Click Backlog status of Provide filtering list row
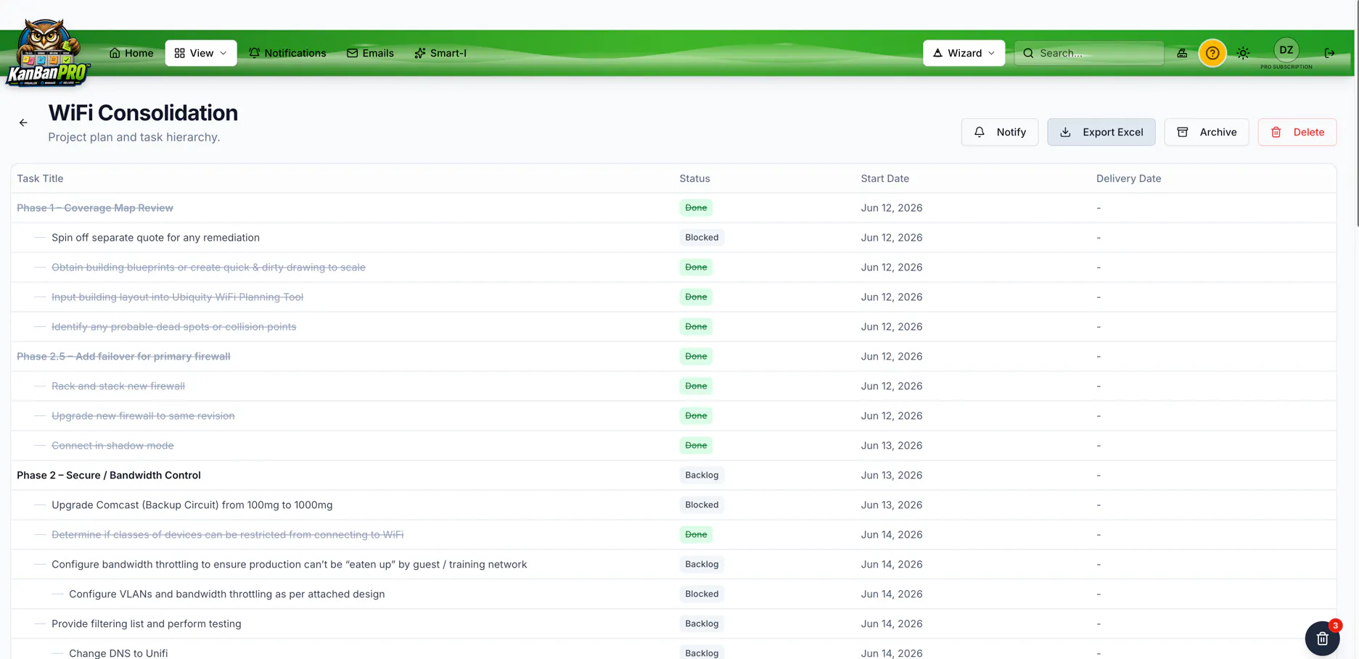Viewport: 1359px width, 659px height. [x=702, y=624]
